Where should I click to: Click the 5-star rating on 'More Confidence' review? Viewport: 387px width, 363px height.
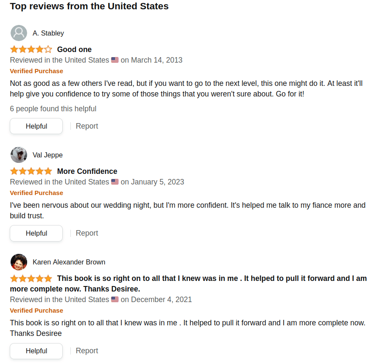coord(31,171)
